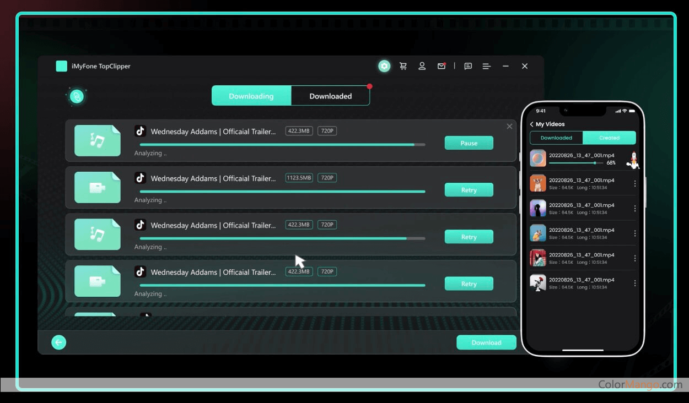Click the TikTok icon in the music-file Retry row
The image size is (689, 403).
point(141,225)
